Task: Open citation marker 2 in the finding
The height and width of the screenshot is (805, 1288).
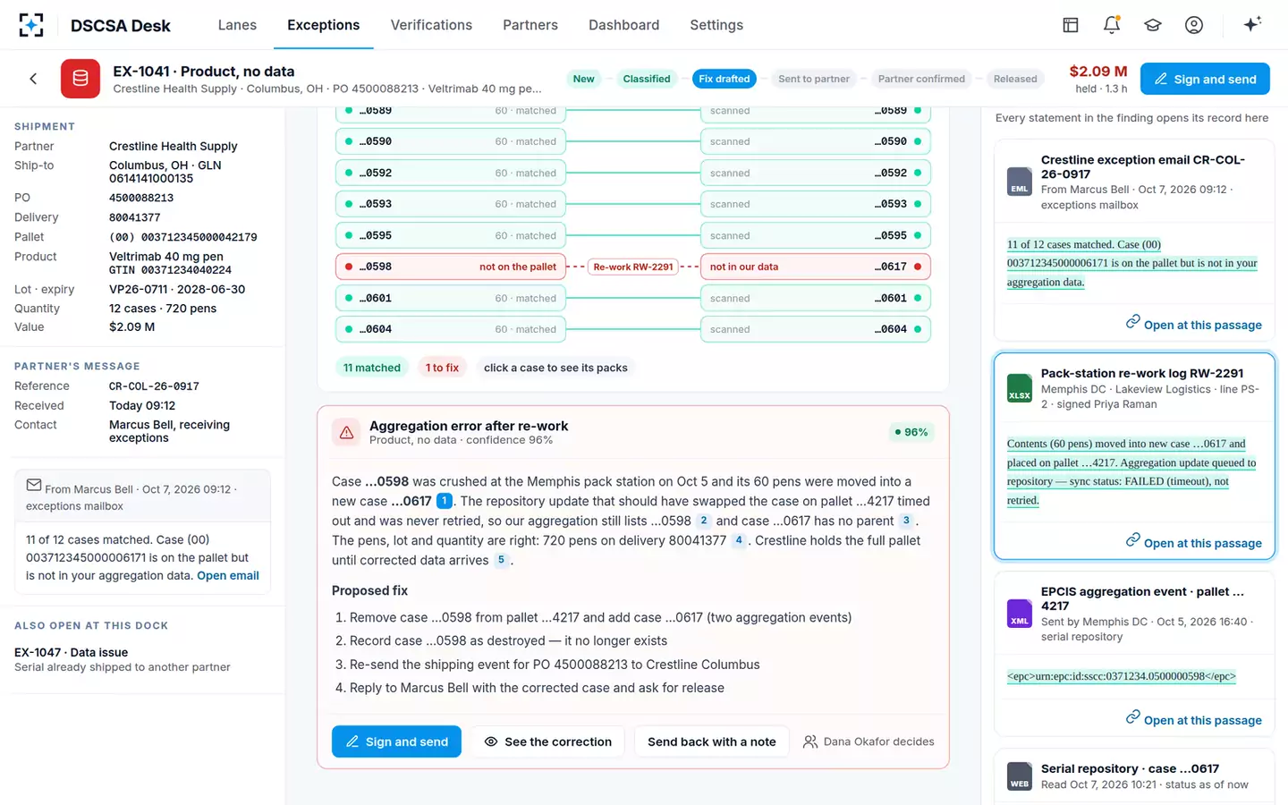Action: coord(704,521)
